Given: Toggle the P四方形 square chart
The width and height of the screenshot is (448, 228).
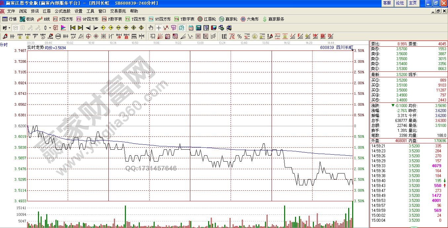Looking at the screenshot, I should 63,19.
